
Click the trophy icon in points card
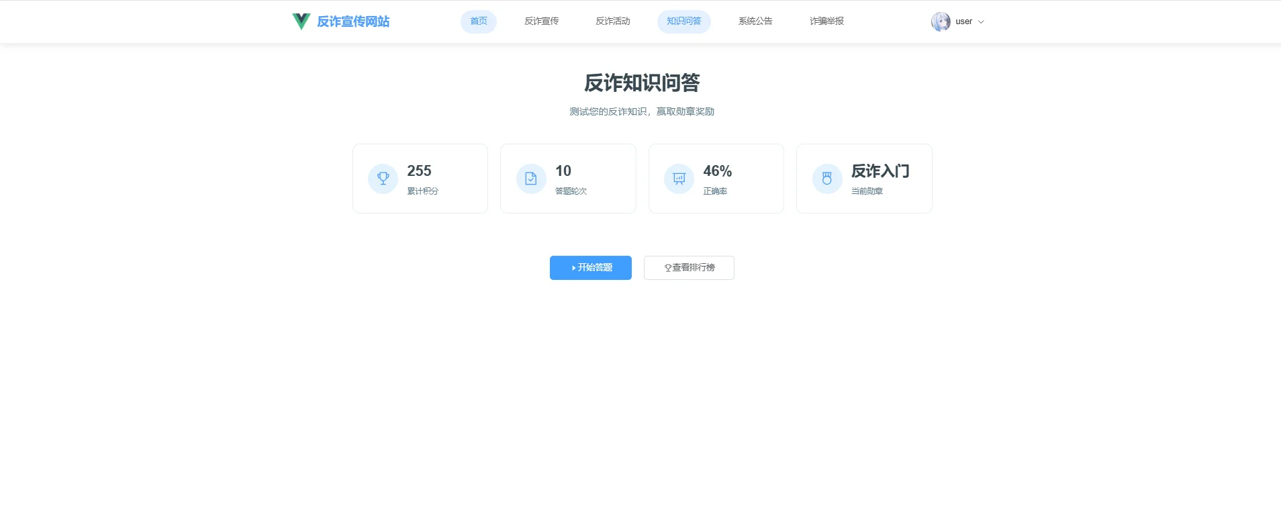pyautogui.click(x=383, y=179)
